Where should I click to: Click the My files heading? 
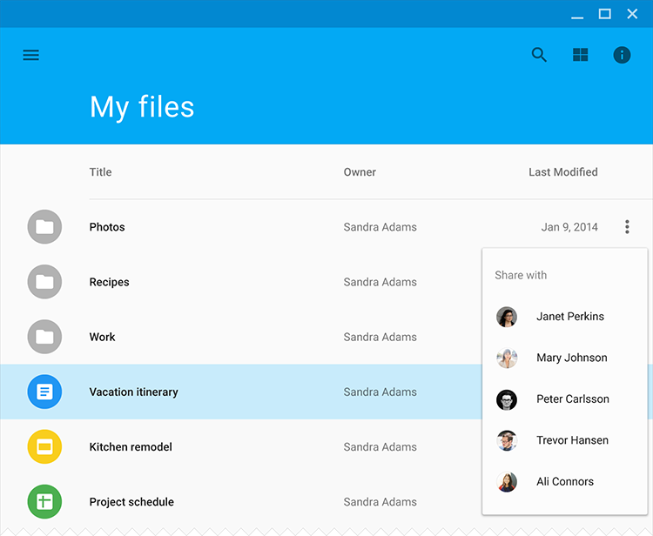[x=142, y=107]
